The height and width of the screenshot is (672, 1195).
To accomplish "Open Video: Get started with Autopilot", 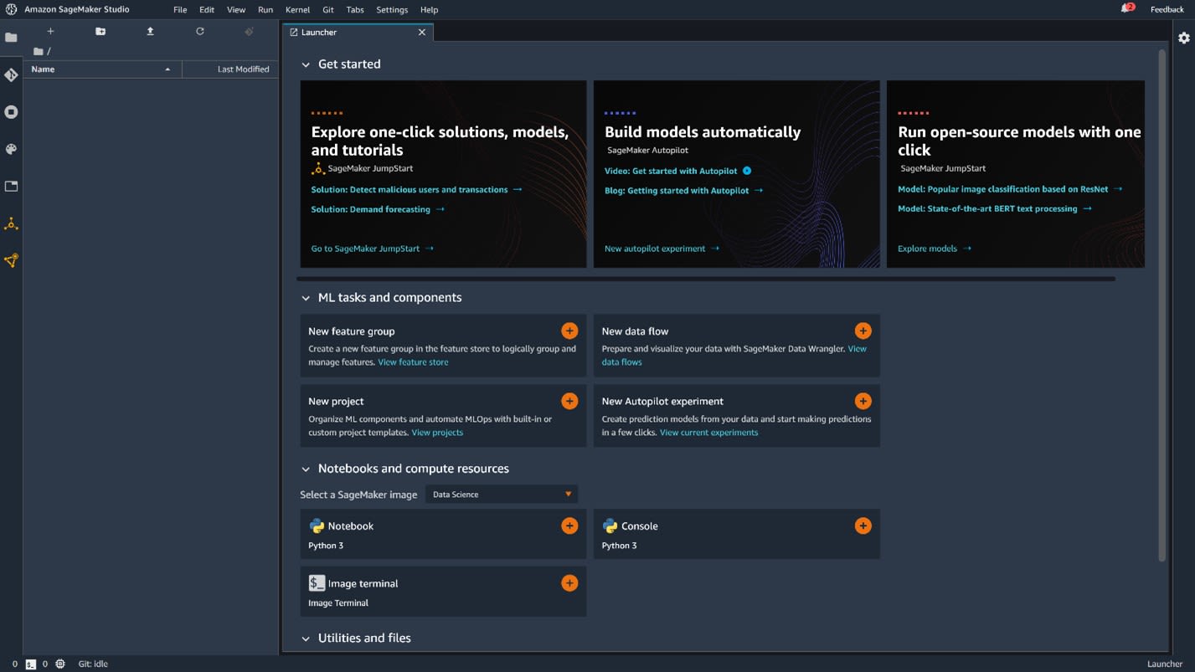I will [671, 171].
